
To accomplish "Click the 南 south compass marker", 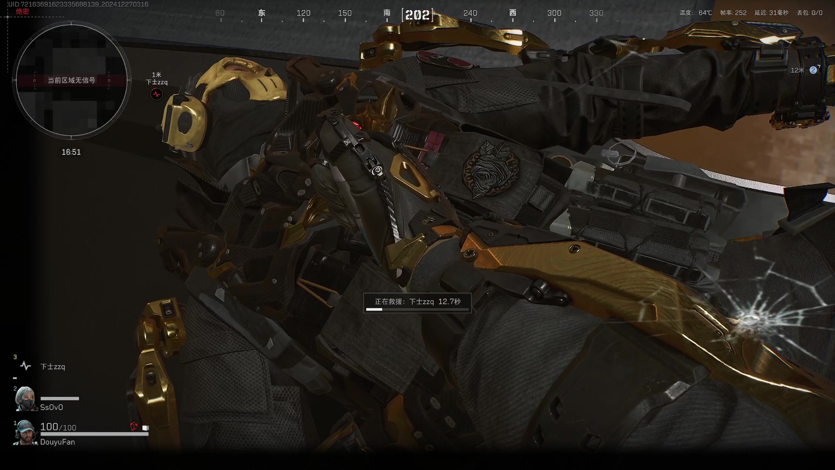I will click(387, 13).
